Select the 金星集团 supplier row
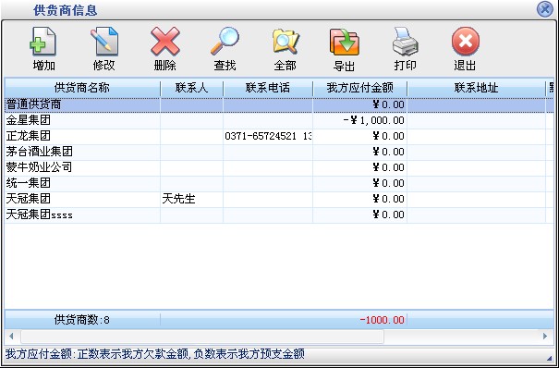Viewport: 559px width, 368px height. [x=279, y=120]
